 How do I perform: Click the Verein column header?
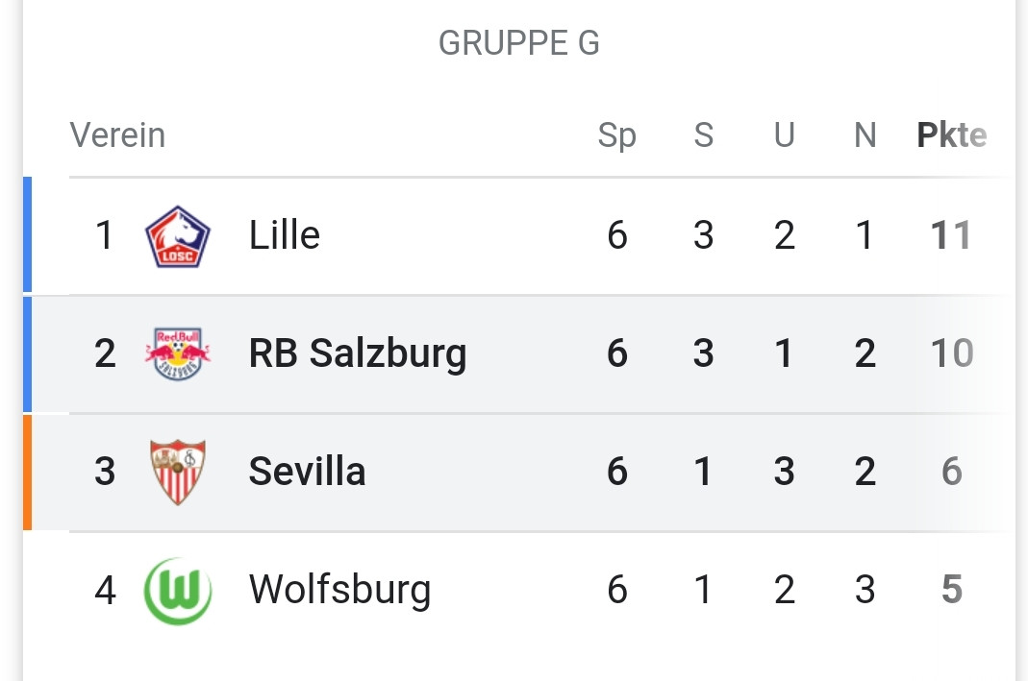(x=117, y=135)
